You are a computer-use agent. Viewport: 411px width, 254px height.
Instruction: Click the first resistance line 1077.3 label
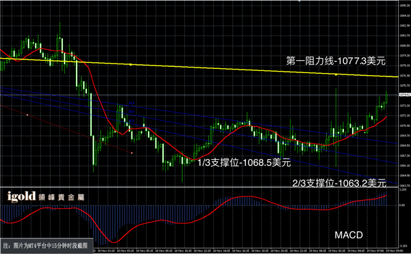coord(336,61)
